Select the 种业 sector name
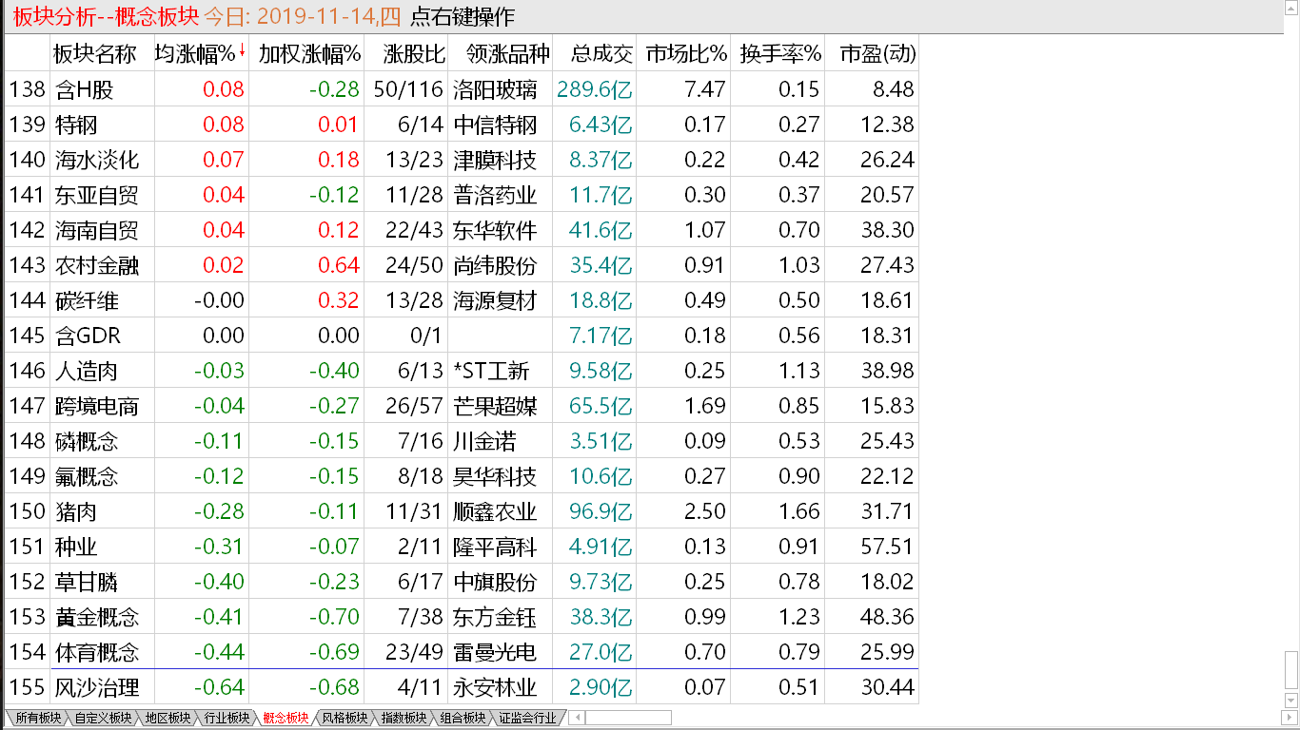The width and height of the screenshot is (1300, 730). [x=76, y=547]
